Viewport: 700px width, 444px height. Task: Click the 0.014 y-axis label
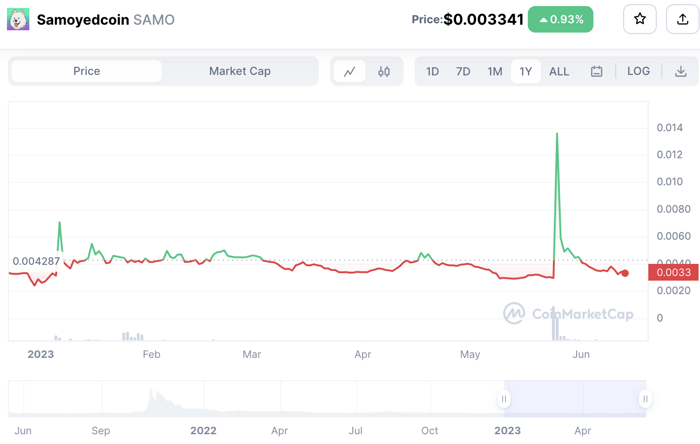(x=670, y=128)
